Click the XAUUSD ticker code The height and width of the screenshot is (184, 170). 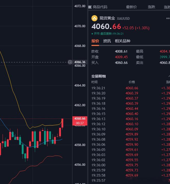tap(123, 18)
